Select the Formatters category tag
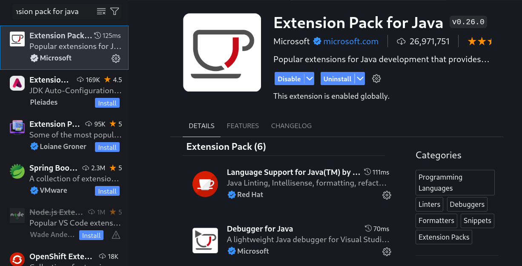The width and height of the screenshot is (522, 266). coord(436,220)
